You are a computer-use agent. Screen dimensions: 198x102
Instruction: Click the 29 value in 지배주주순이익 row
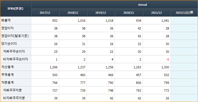(84, 52)
